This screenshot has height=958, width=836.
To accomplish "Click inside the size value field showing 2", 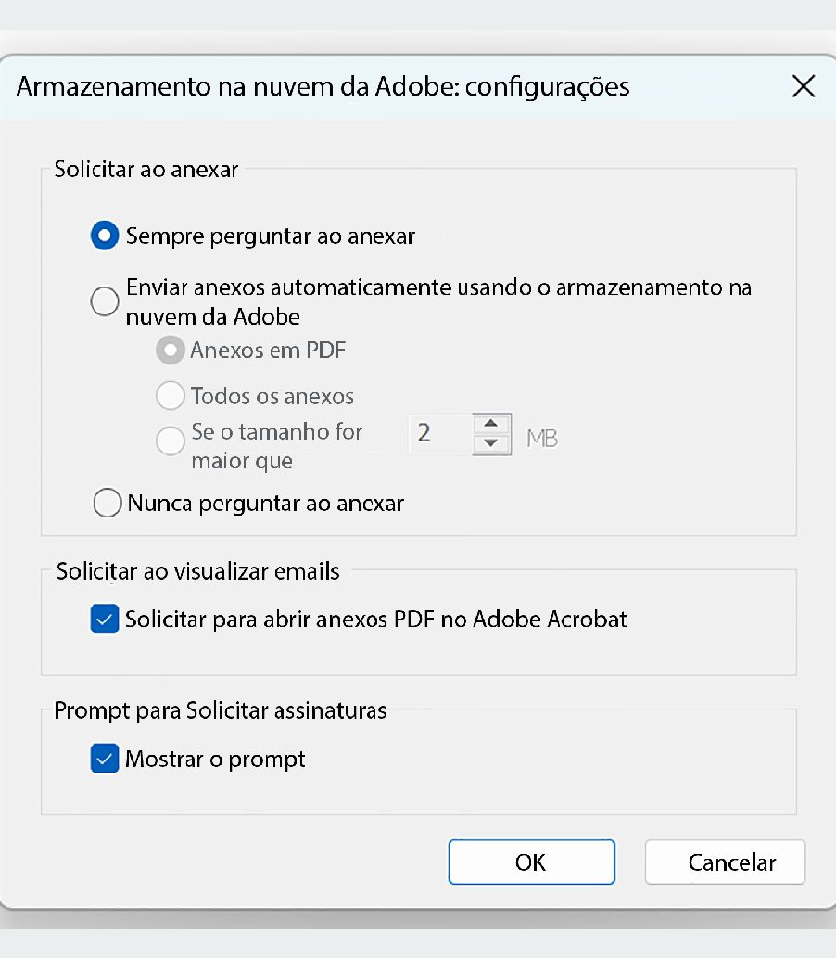I will click(x=440, y=434).
